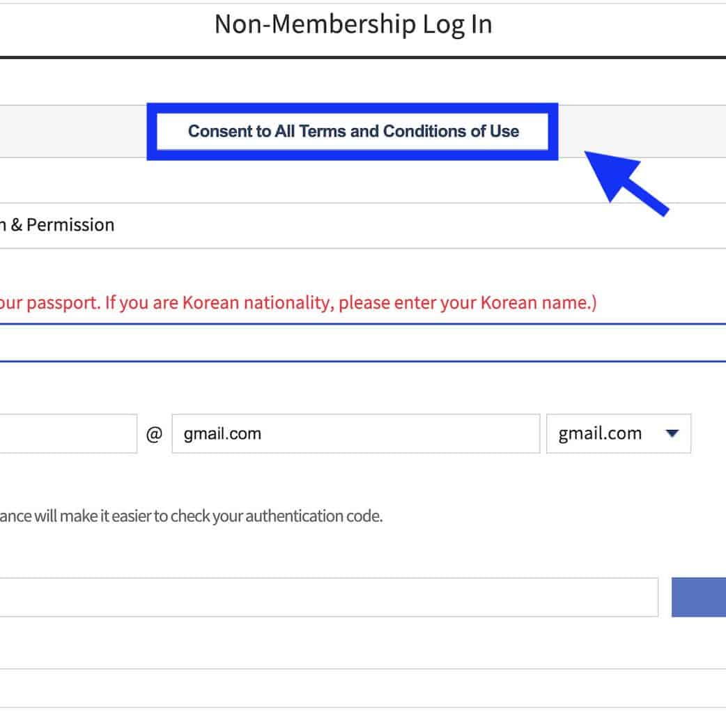The image size is (726, 719).
Task: Open the gmail.com email domain select box
Action: point(618,433)
